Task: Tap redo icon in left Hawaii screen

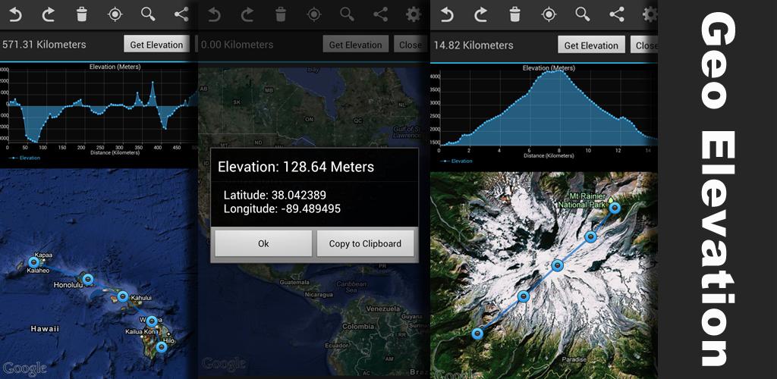Action: [48, 14]
